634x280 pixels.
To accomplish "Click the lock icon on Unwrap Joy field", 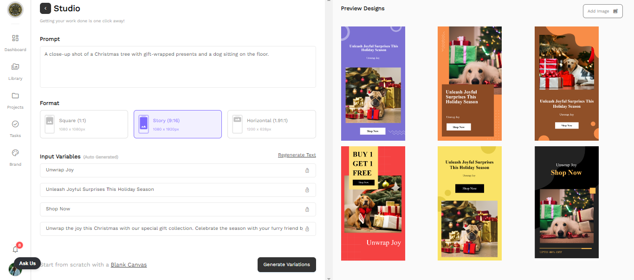I will pos(307,170).
